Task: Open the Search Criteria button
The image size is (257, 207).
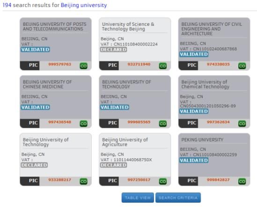Action: pos(178,198)
